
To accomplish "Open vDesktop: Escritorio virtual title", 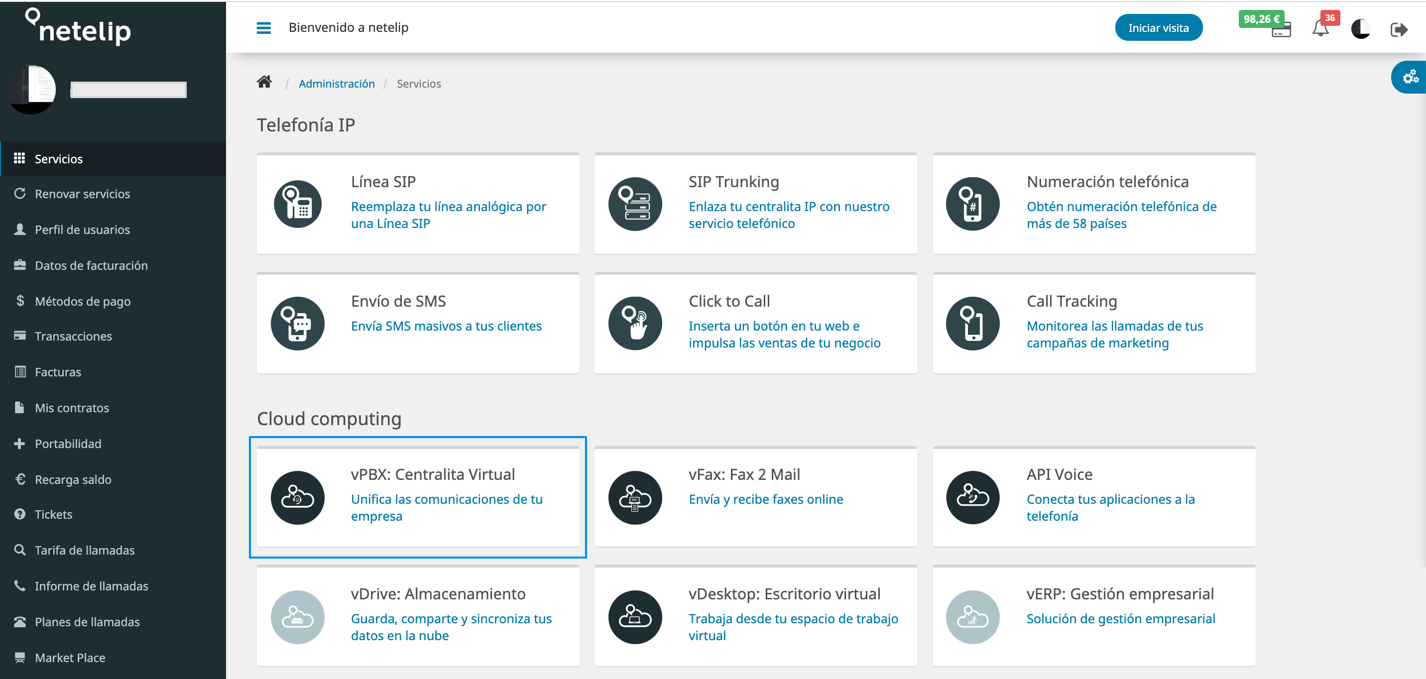I will click(x=784, y=594).
